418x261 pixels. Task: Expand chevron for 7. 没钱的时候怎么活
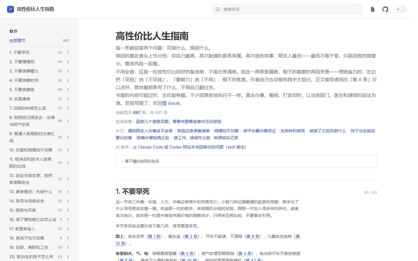(68, 108)
